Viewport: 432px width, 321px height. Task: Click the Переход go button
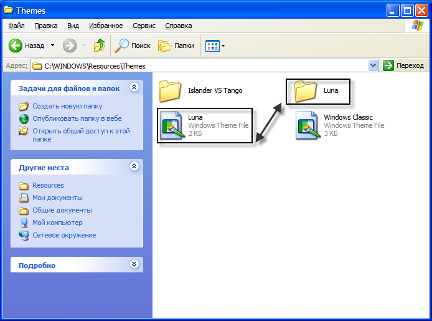(403, 65)
